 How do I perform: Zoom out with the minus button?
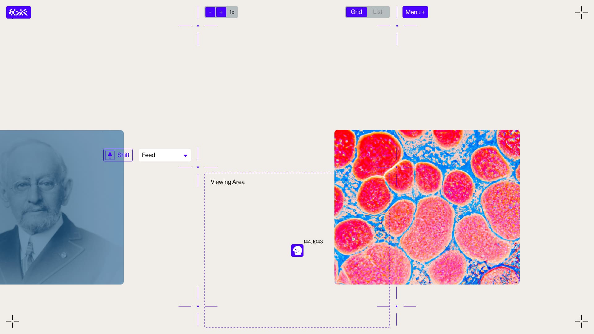click(210, 12)
